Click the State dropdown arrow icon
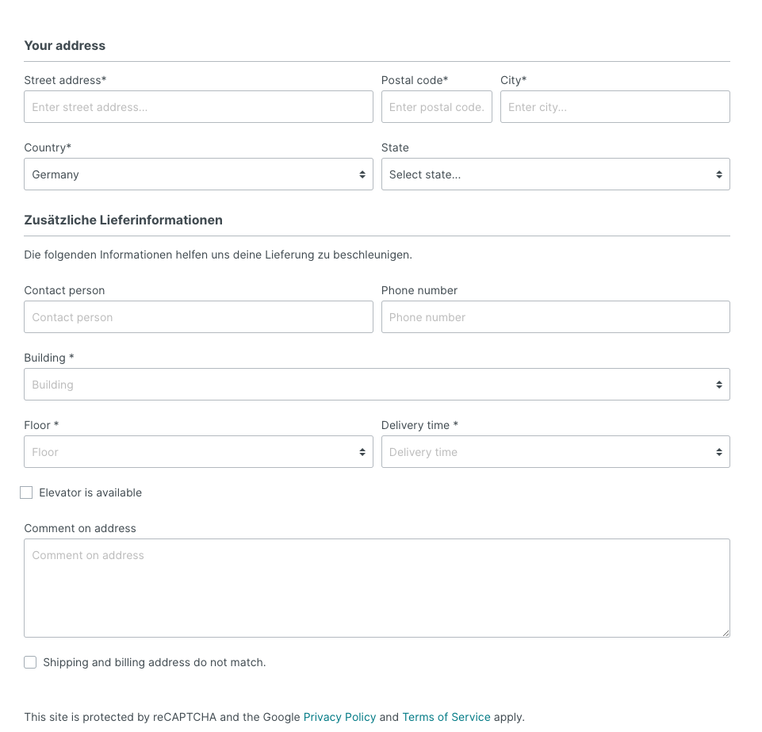The image size is (762, 732). pos(718,174)
